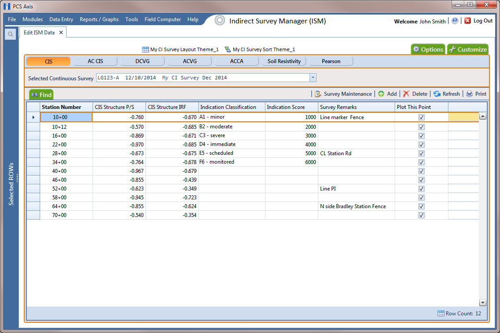Viewport: 500px width, 333px height.
Task: Toggle Plot This Point for station 28+00
Action: tap(421, 153)
